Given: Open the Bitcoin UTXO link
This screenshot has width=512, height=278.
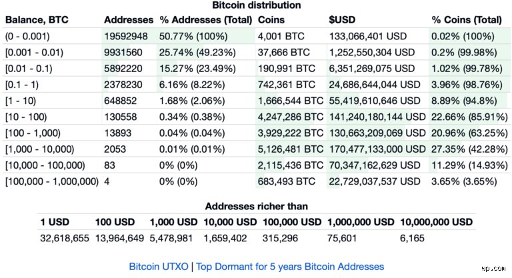Looking at the screenshot, I should tap(159, 267).
